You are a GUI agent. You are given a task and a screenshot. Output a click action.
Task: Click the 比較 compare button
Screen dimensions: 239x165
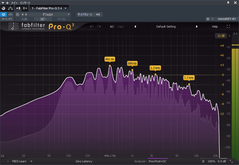[24, 19]
